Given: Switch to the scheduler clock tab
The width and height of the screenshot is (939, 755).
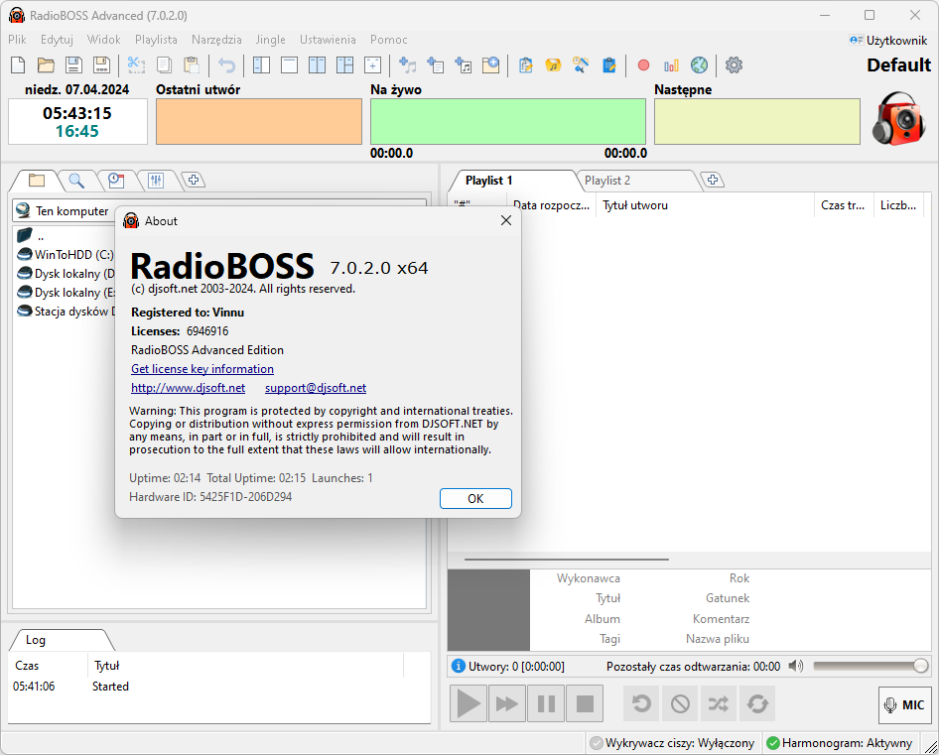Looking at the screenshot, I should click(x=116, y=180).
